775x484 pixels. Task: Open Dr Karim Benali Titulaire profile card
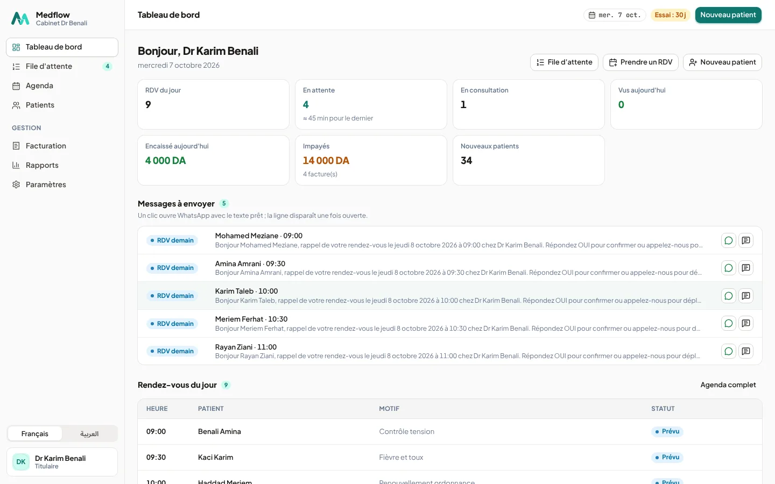tap(62, 462)
